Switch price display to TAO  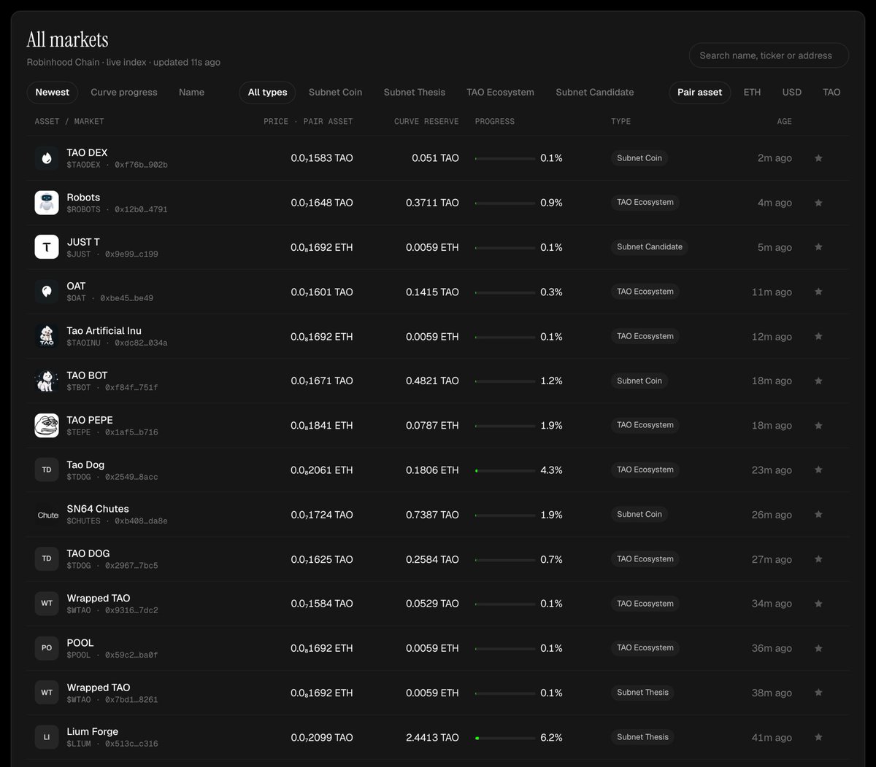pos(831,93)
